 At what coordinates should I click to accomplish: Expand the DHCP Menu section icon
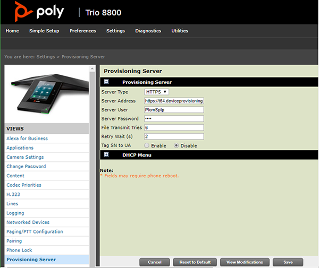[x=106, y=155]
